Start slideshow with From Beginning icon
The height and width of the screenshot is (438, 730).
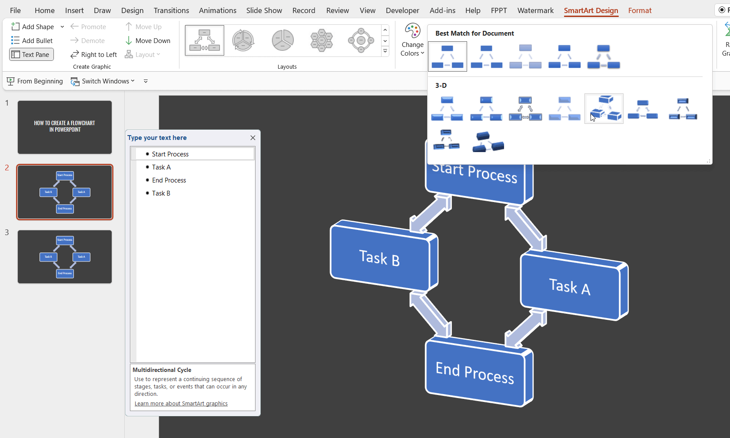click(10, 81)
